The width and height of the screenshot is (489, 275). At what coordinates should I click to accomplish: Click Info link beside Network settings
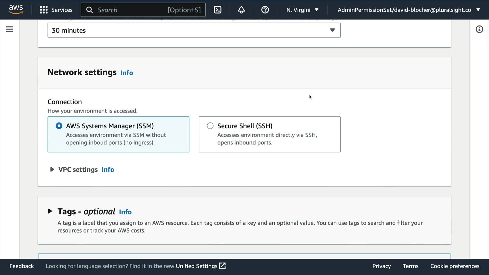tap(127, 73)
